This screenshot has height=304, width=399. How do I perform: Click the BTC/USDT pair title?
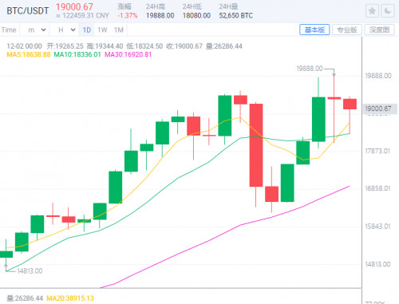coord(28,11)
